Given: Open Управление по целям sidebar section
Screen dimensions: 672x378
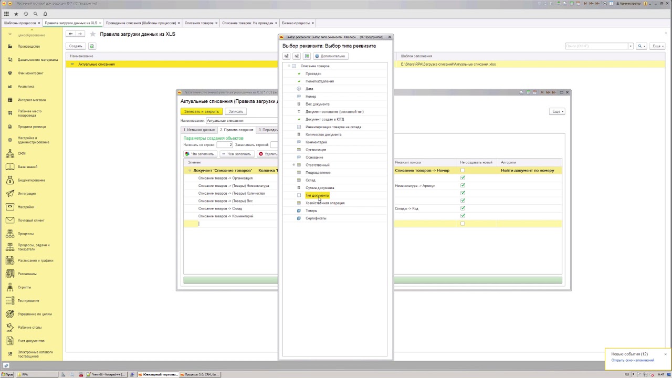Looking at the screenshot, I should click(35, 314).
